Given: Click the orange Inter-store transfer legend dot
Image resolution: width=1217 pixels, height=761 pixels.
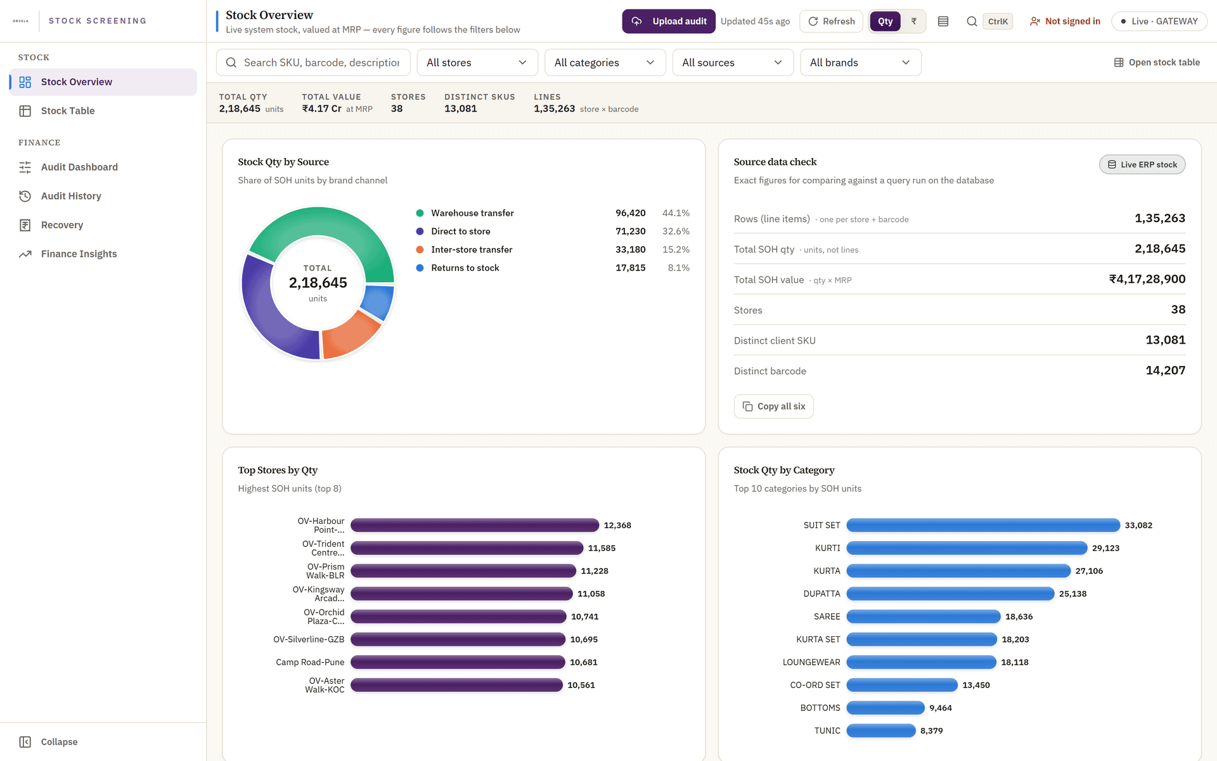Looking at the screenshot, I should click(420, 250).
